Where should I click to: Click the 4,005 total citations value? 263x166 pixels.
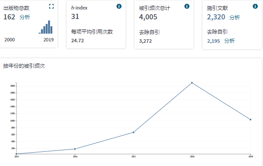point(148,17)
